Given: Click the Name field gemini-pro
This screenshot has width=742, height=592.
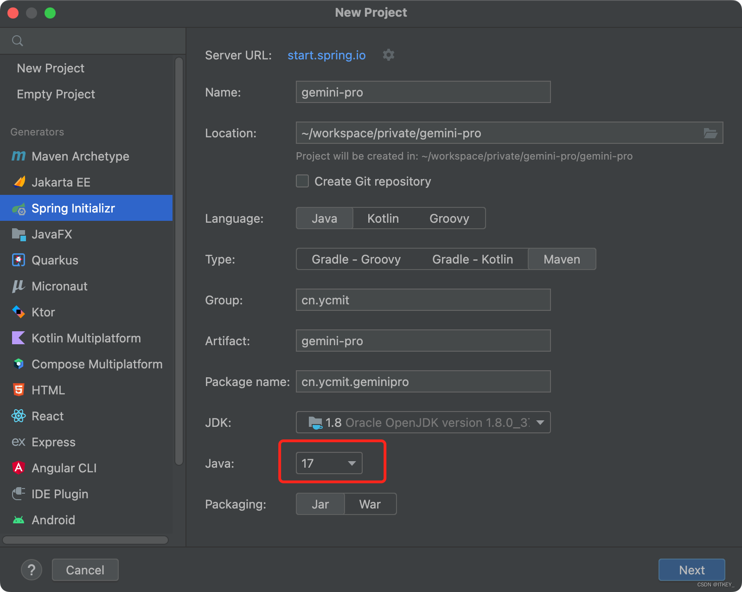Looking at the screenshot, I should coord(423,92).
